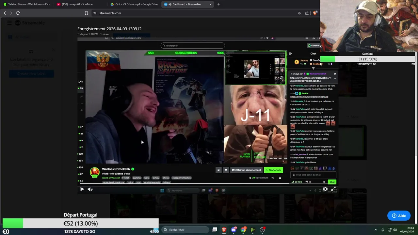Click the Aide help button
Image resolution: width=418 pixels, height=235 pixels.
(399, 216)
